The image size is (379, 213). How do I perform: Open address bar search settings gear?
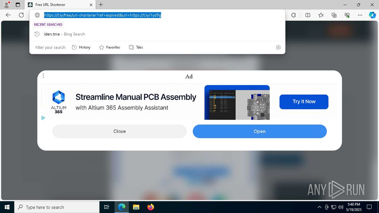tap(278, 47)
